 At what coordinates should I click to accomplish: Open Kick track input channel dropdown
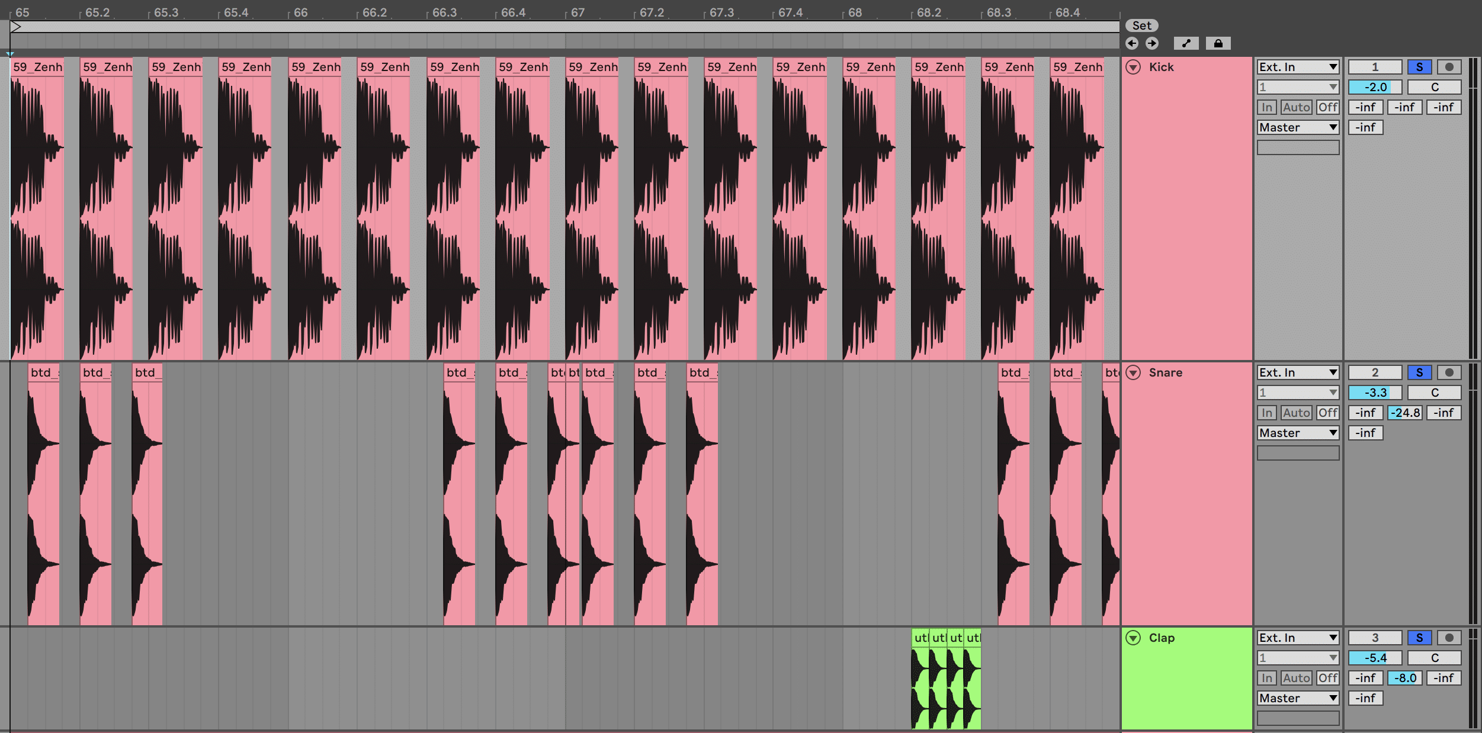click(x=1298, y=87)
